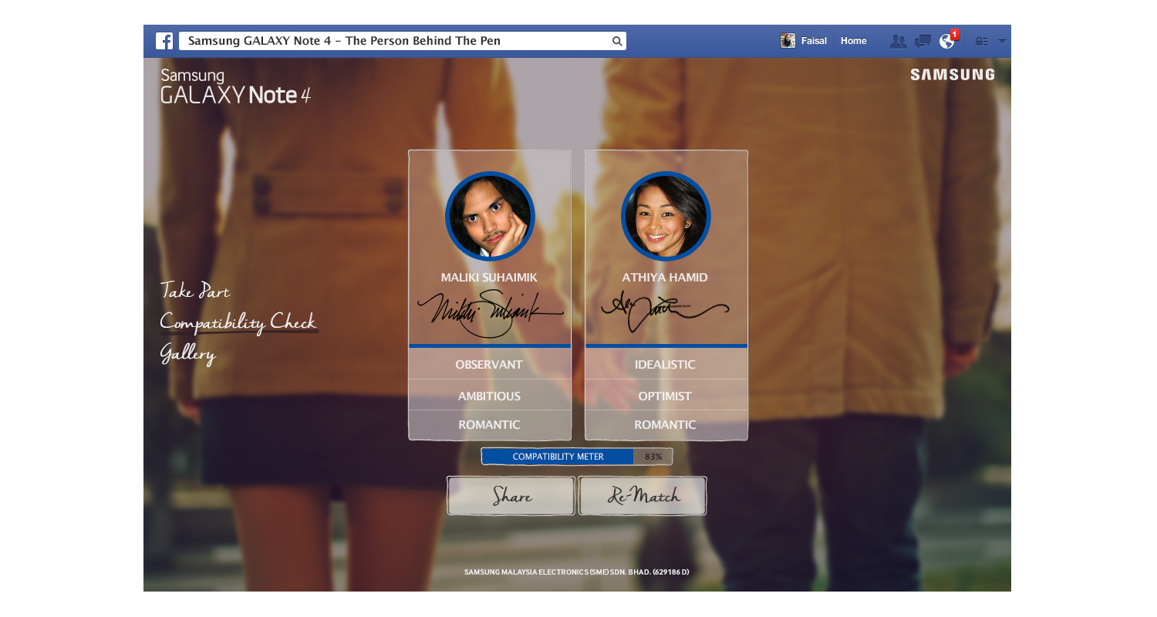Click the Re-Match button
Viewport: 1157px width, 617px height.
[643, 495]
